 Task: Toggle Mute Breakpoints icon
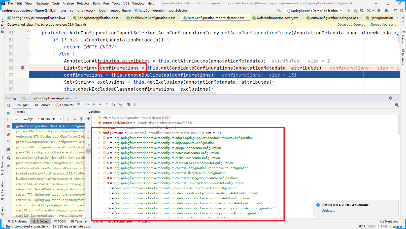pyautogui.click(x=8, y=141)
